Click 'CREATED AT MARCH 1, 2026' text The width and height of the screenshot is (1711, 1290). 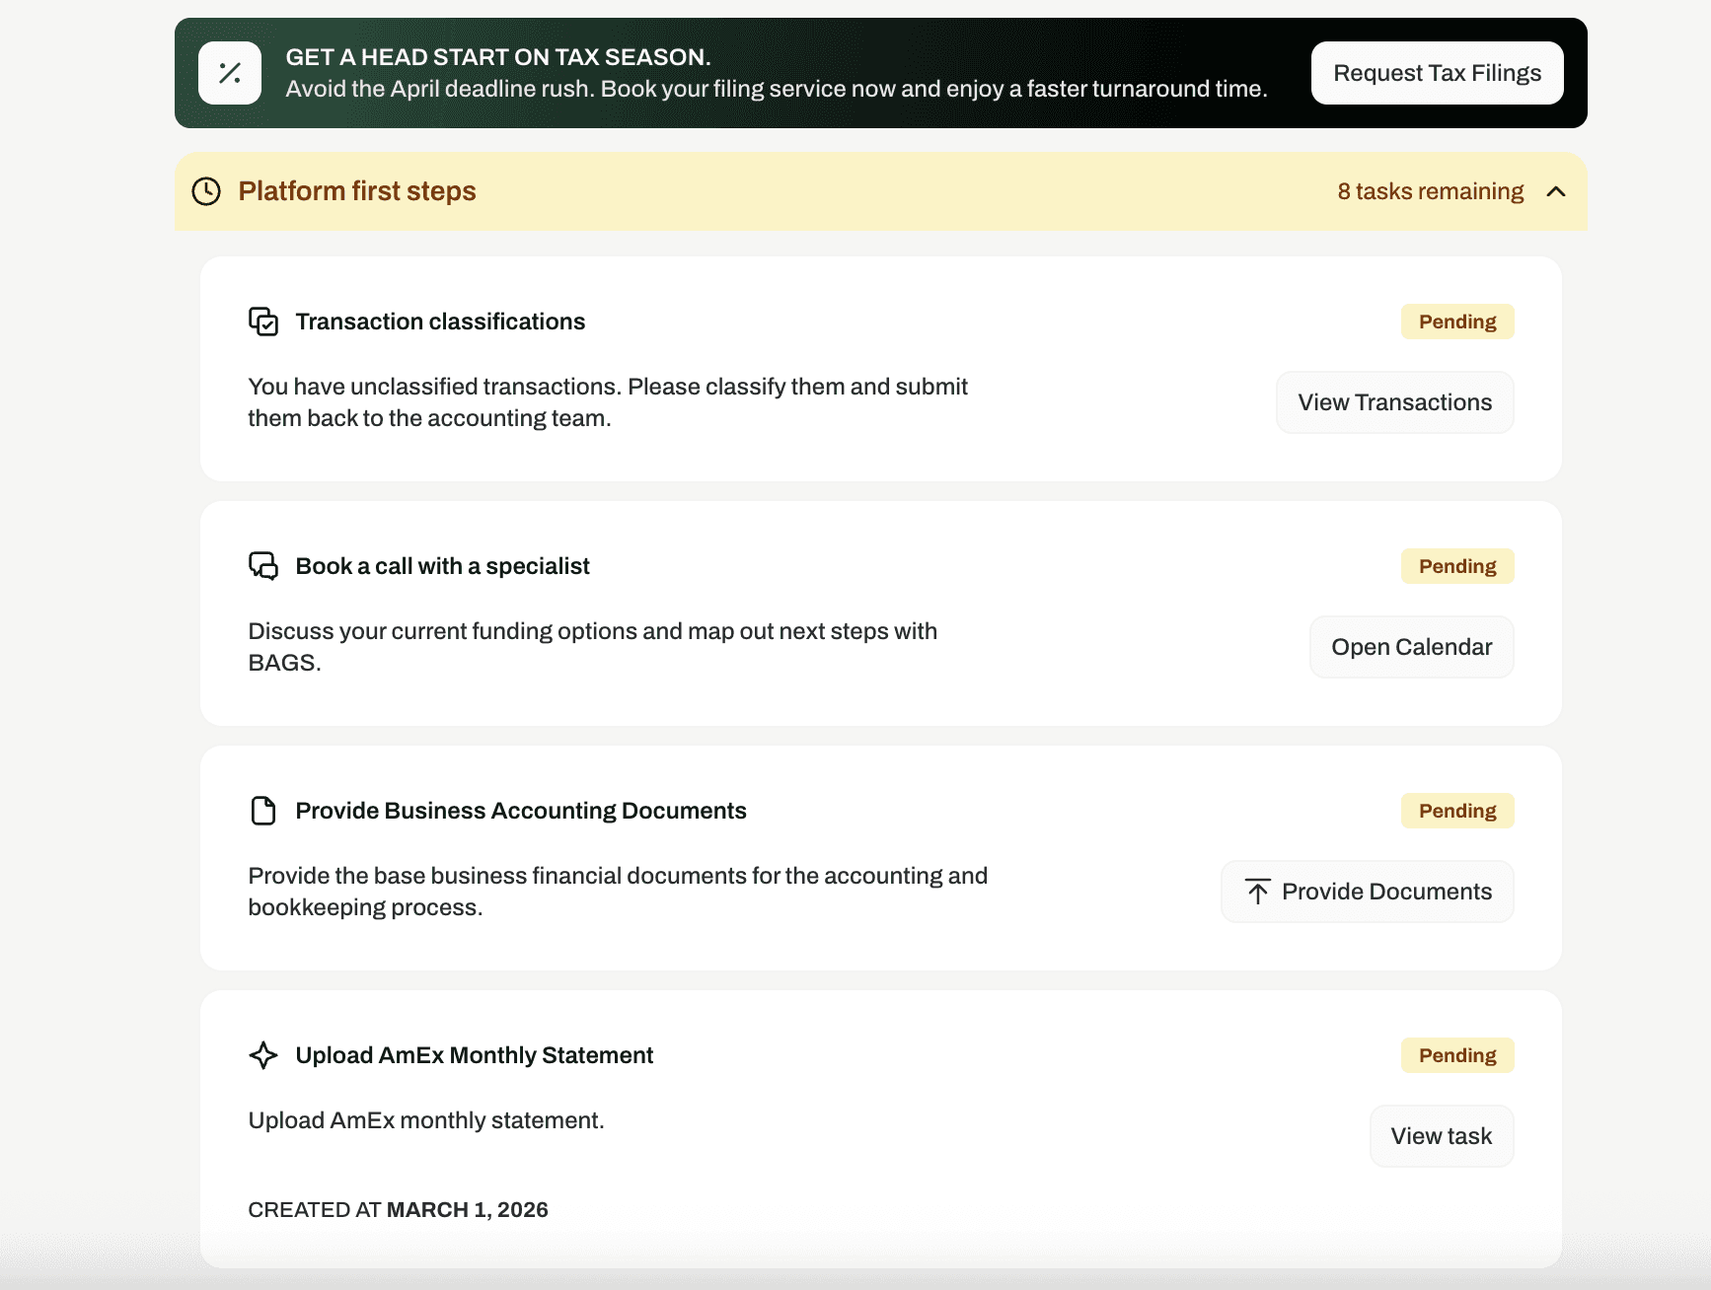point(398,1210)
